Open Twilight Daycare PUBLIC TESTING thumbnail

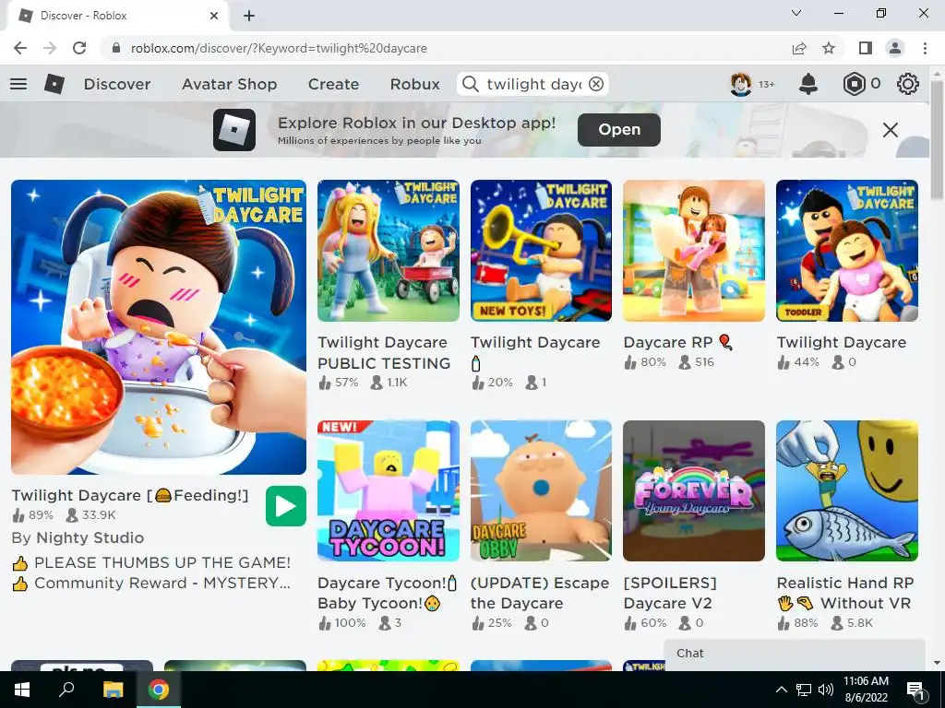pyautogui.click(x=389, y=251)
